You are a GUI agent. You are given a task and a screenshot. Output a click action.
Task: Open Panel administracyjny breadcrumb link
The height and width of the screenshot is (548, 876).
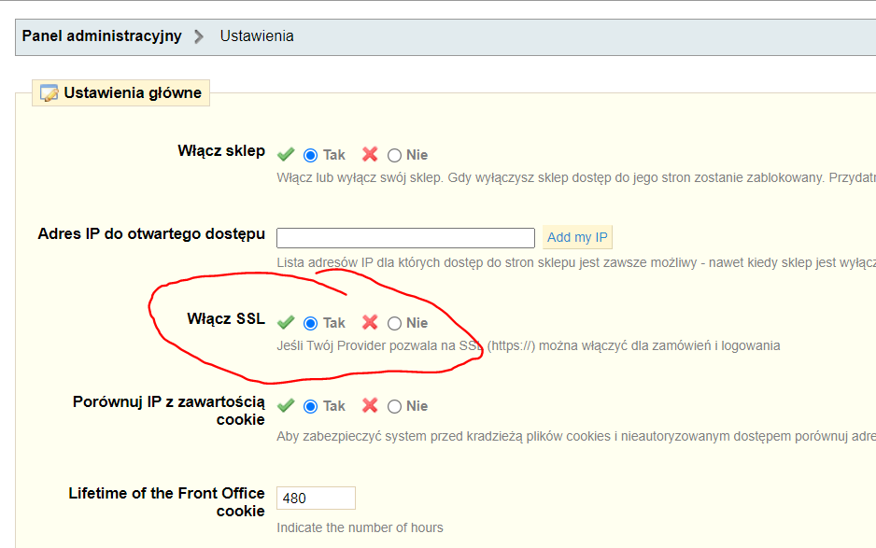[x=102, y=36]
